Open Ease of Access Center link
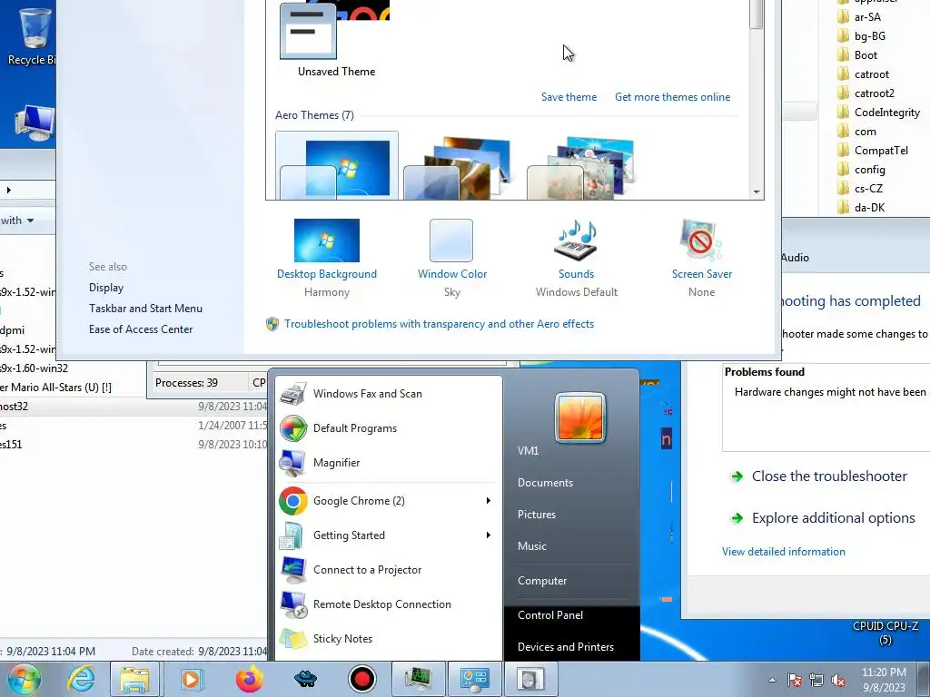Screen dimensions: 930x697 tap(141, 329)
